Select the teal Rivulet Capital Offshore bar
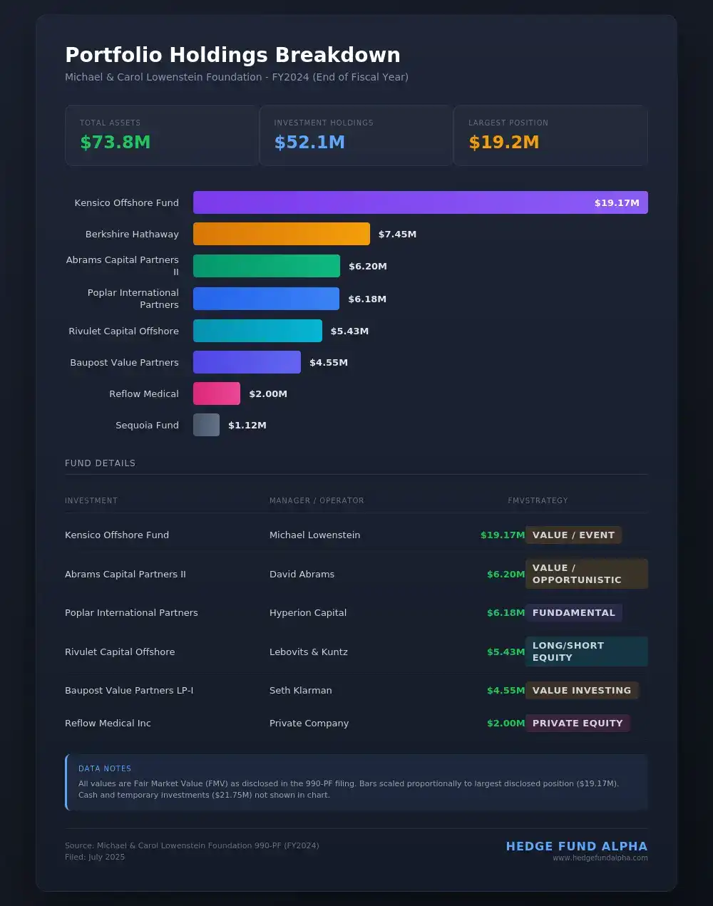The image size is (713, 906). pos(257,331)
